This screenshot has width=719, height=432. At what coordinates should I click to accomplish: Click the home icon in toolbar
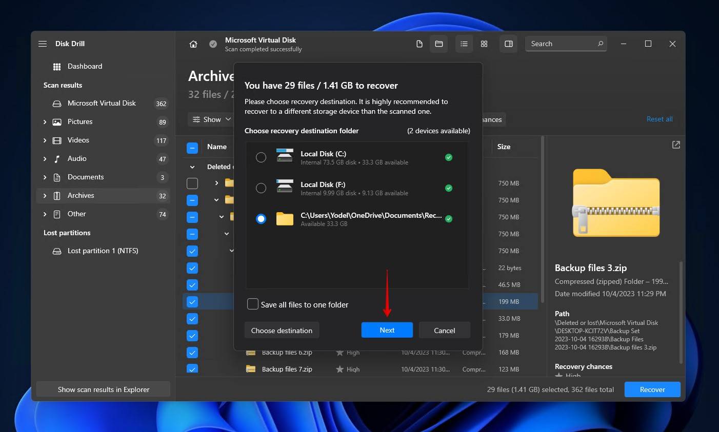coord(193,44)
